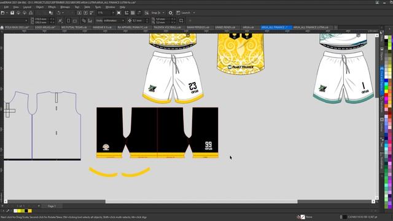Click the nudge distance crosshair icon
393x221 pixels.
[x=130, y=20]
